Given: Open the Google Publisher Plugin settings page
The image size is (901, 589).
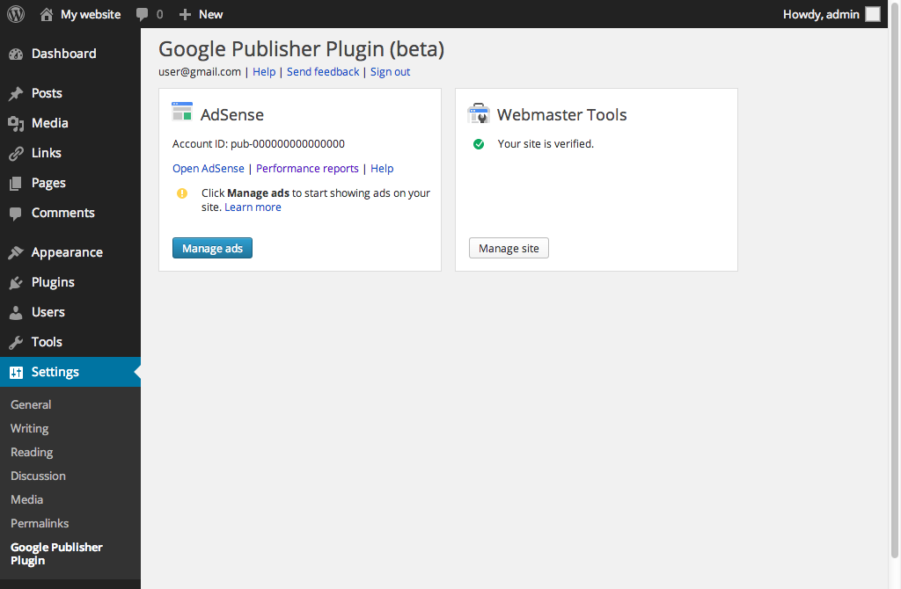Looking at the screenshot, I should click(x=56, y=553).
